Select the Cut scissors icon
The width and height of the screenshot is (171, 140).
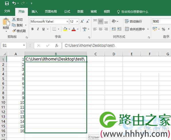click(14, 19)
